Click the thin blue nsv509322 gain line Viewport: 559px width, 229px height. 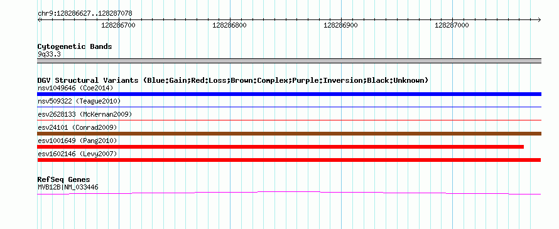[x=289, y=107]
